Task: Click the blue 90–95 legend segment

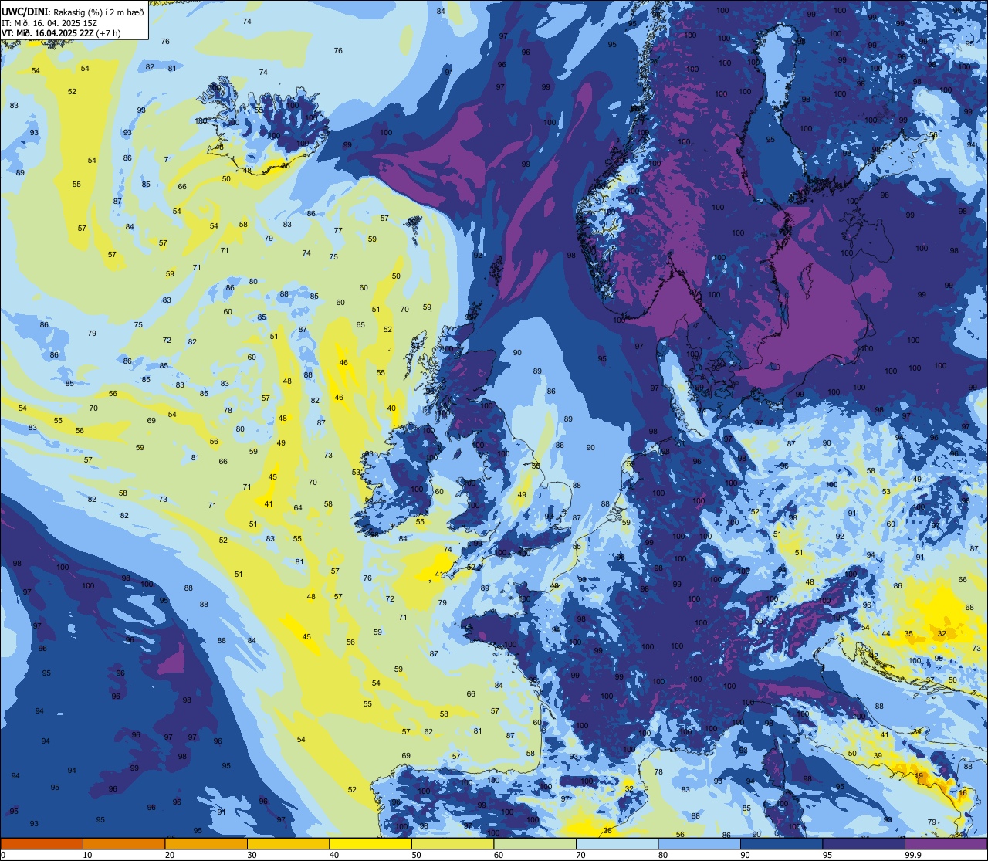Action: tap(781, 843)
